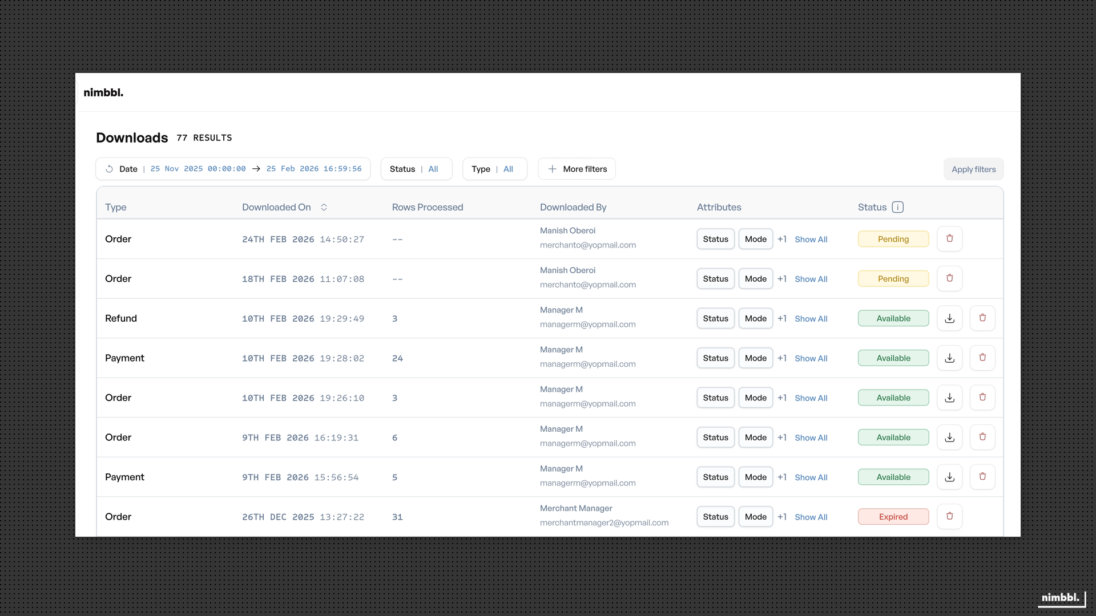Screen dimensions: 1096x616
Task: Click the sort control on Downloaded On column
Action: [324, 207]
